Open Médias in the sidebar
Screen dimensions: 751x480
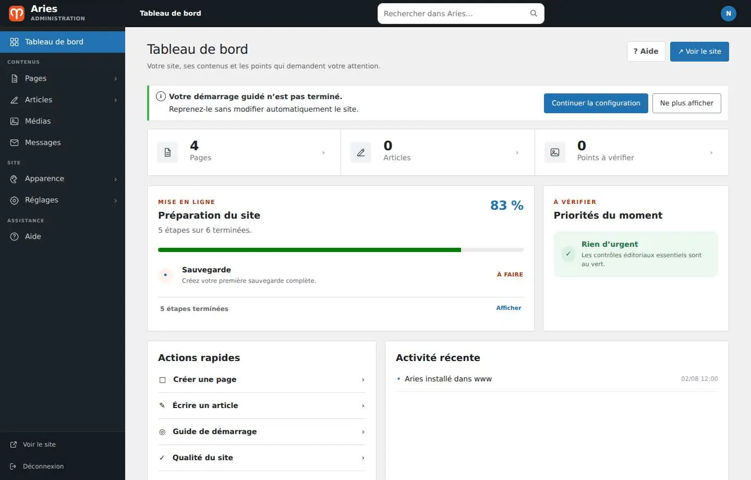click(63, 121)
